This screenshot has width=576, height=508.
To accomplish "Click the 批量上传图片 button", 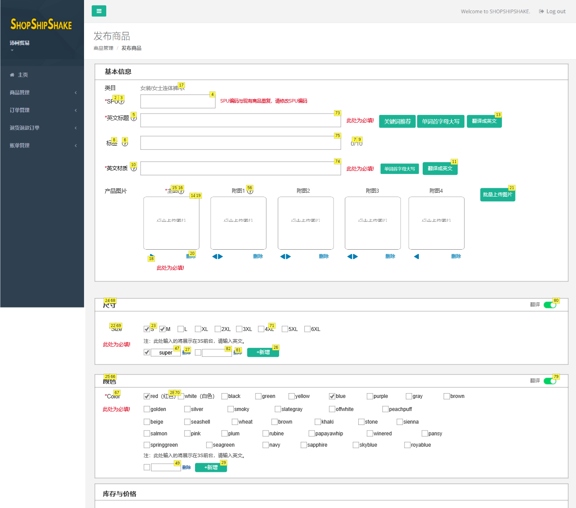I will click(498, 195).
